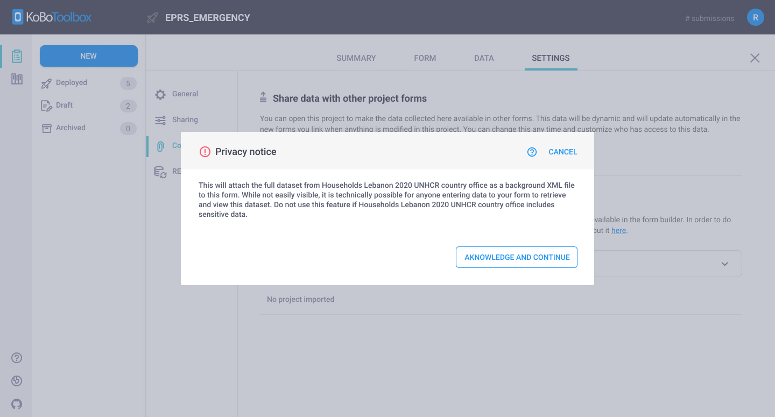Open REST Services via database icon

[x=160, y=171]
